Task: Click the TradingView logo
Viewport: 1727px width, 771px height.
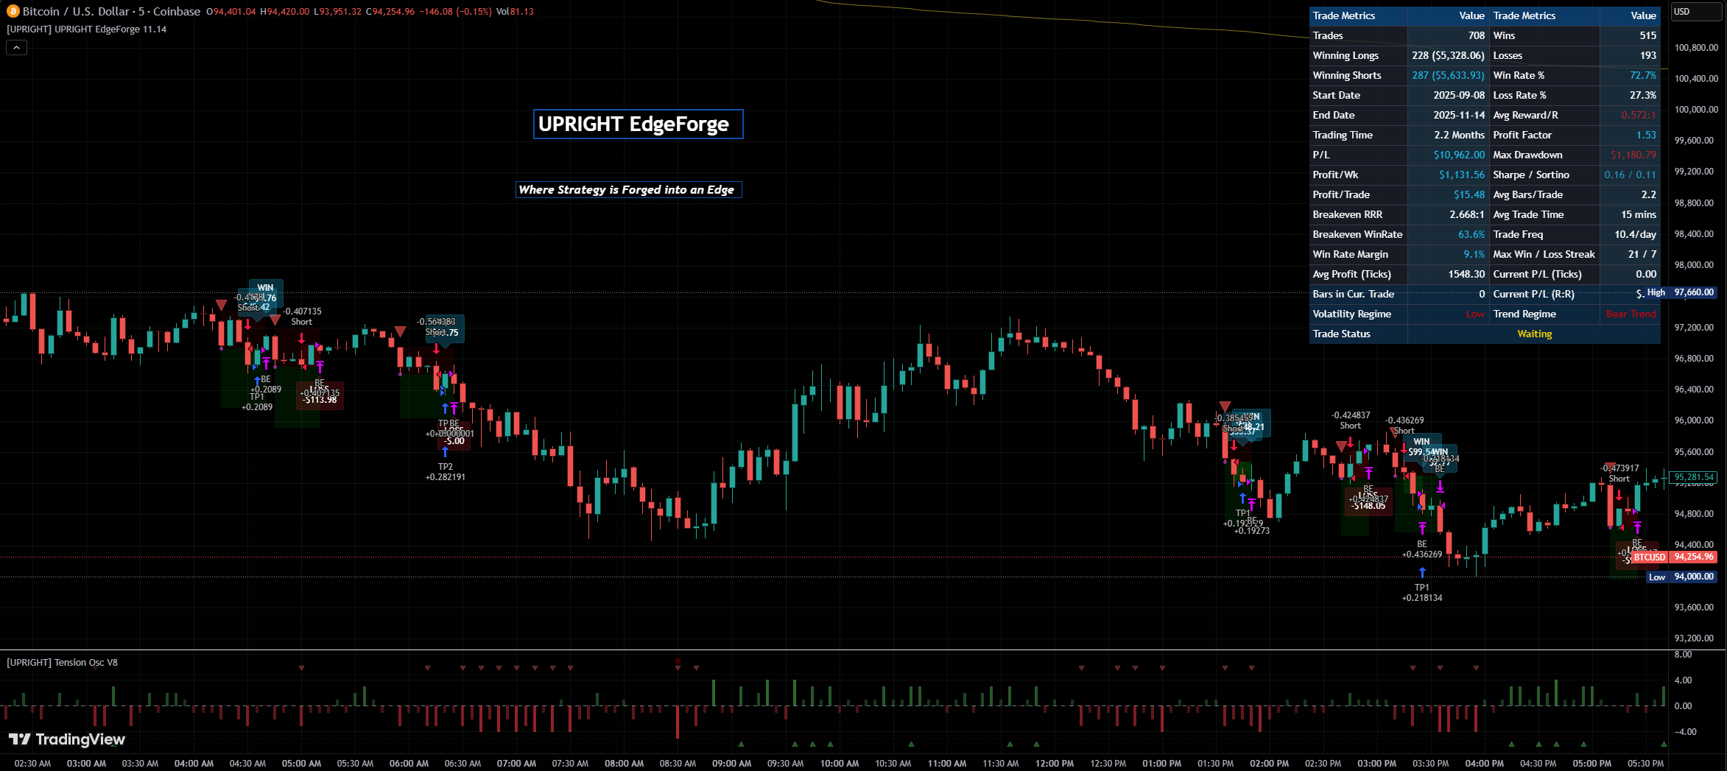Action: click(67, 739)
